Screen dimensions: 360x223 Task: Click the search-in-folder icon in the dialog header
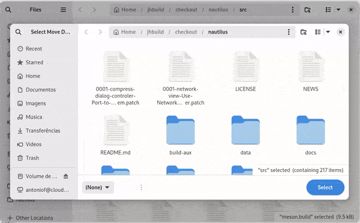coord(304,32)
